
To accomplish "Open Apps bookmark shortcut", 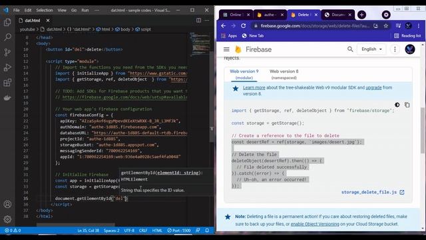I will click(x=229, y=35).
